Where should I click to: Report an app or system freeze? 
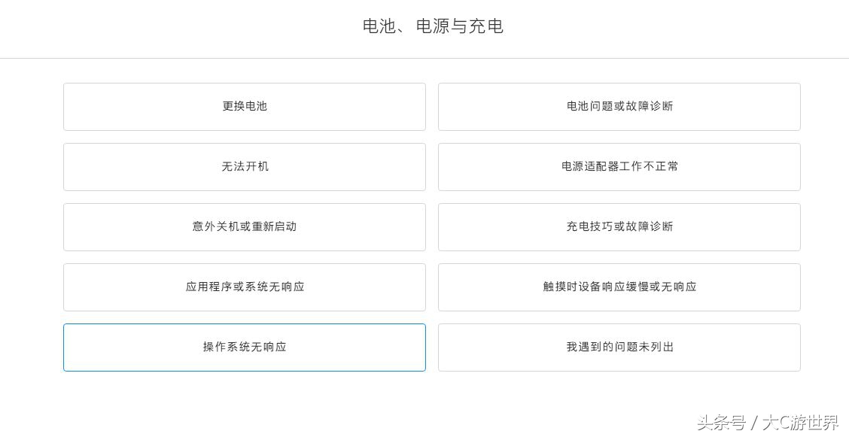coord(245,287)
